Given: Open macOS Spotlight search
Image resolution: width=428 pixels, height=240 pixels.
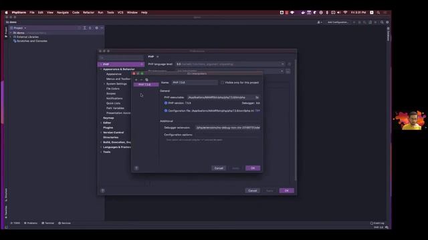Looking at the screenshot, I should [379, 13].
